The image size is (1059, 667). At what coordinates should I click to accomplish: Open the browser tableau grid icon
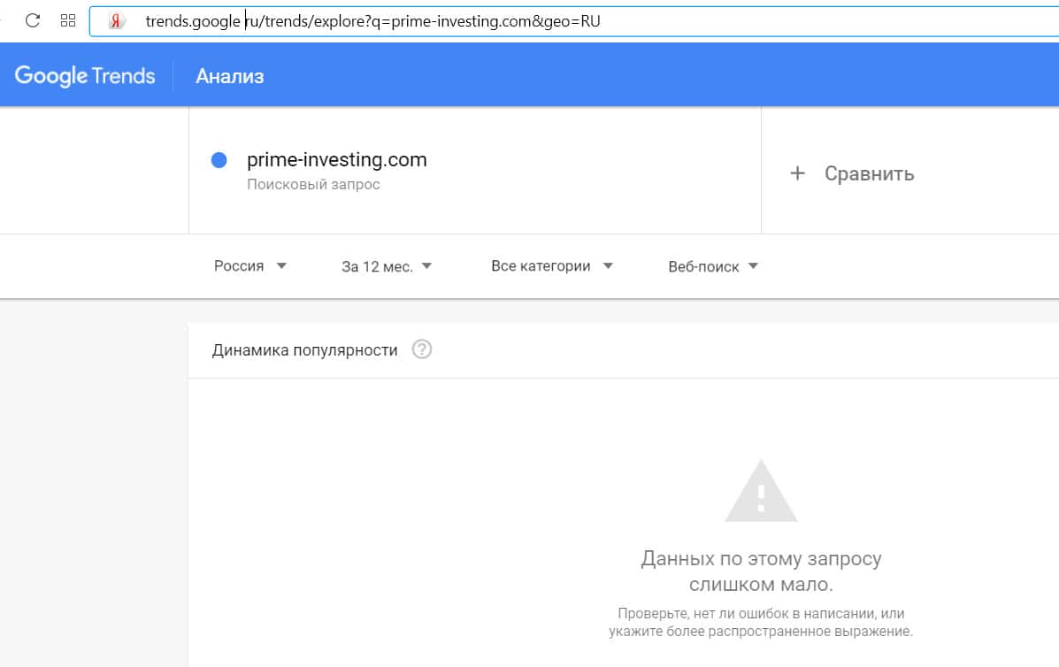(68, 20)
